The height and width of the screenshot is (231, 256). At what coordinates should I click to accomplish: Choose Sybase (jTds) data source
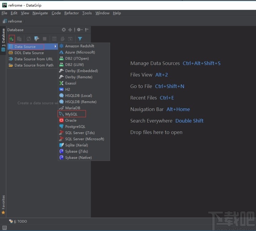click(84, 151)
